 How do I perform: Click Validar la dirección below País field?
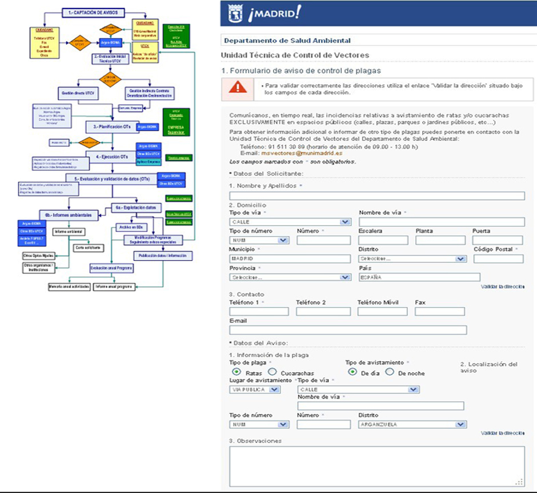click(x=502, y=287)
